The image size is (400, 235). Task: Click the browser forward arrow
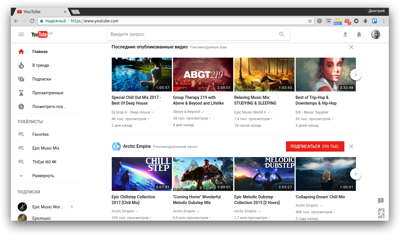24,21
